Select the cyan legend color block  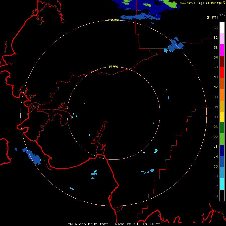coord(222,184)
